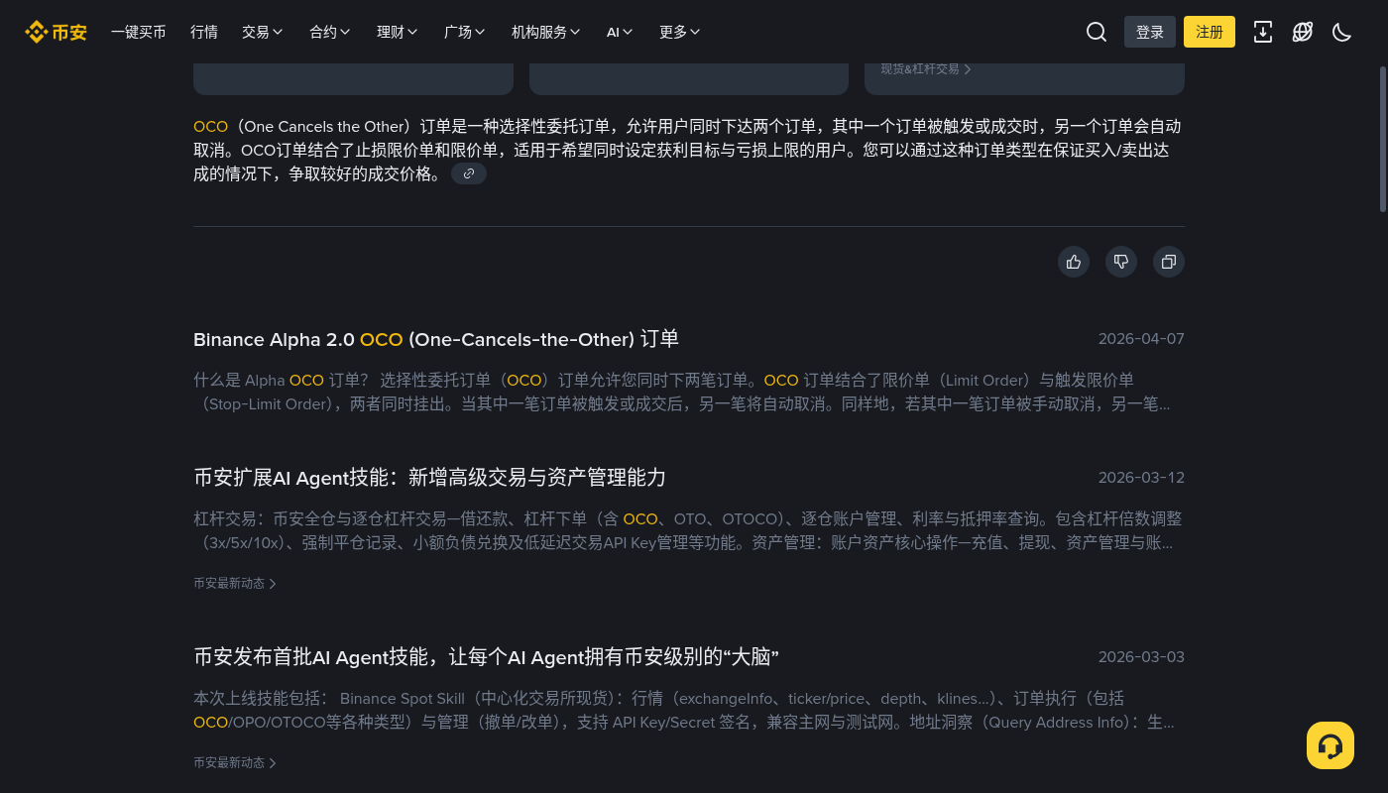Copy the OCO summary via copy icon
The image size is (1388, 793).
pos(1169,262)
